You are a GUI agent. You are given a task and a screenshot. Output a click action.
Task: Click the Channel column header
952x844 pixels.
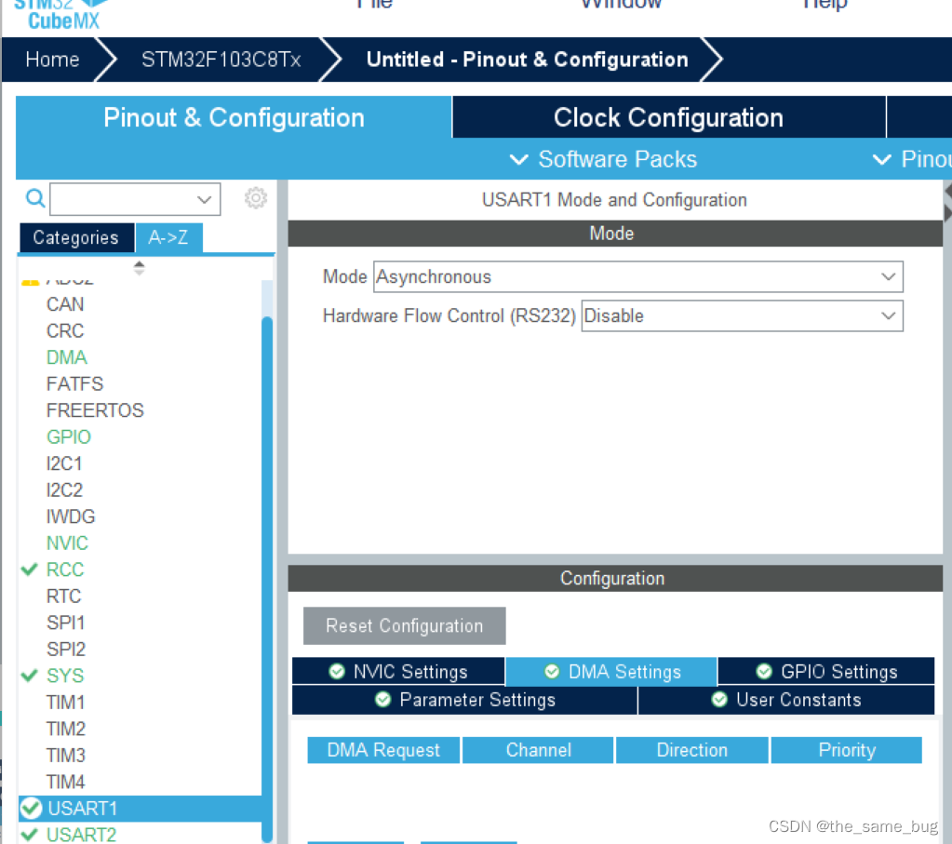tap(539, 750)
